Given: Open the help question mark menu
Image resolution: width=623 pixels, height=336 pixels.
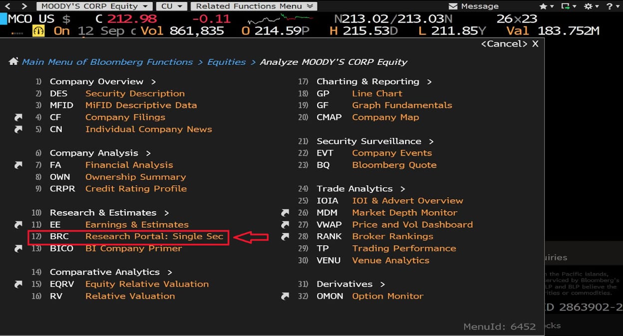Looking at the screenshot, I should (x=613, y=6).
